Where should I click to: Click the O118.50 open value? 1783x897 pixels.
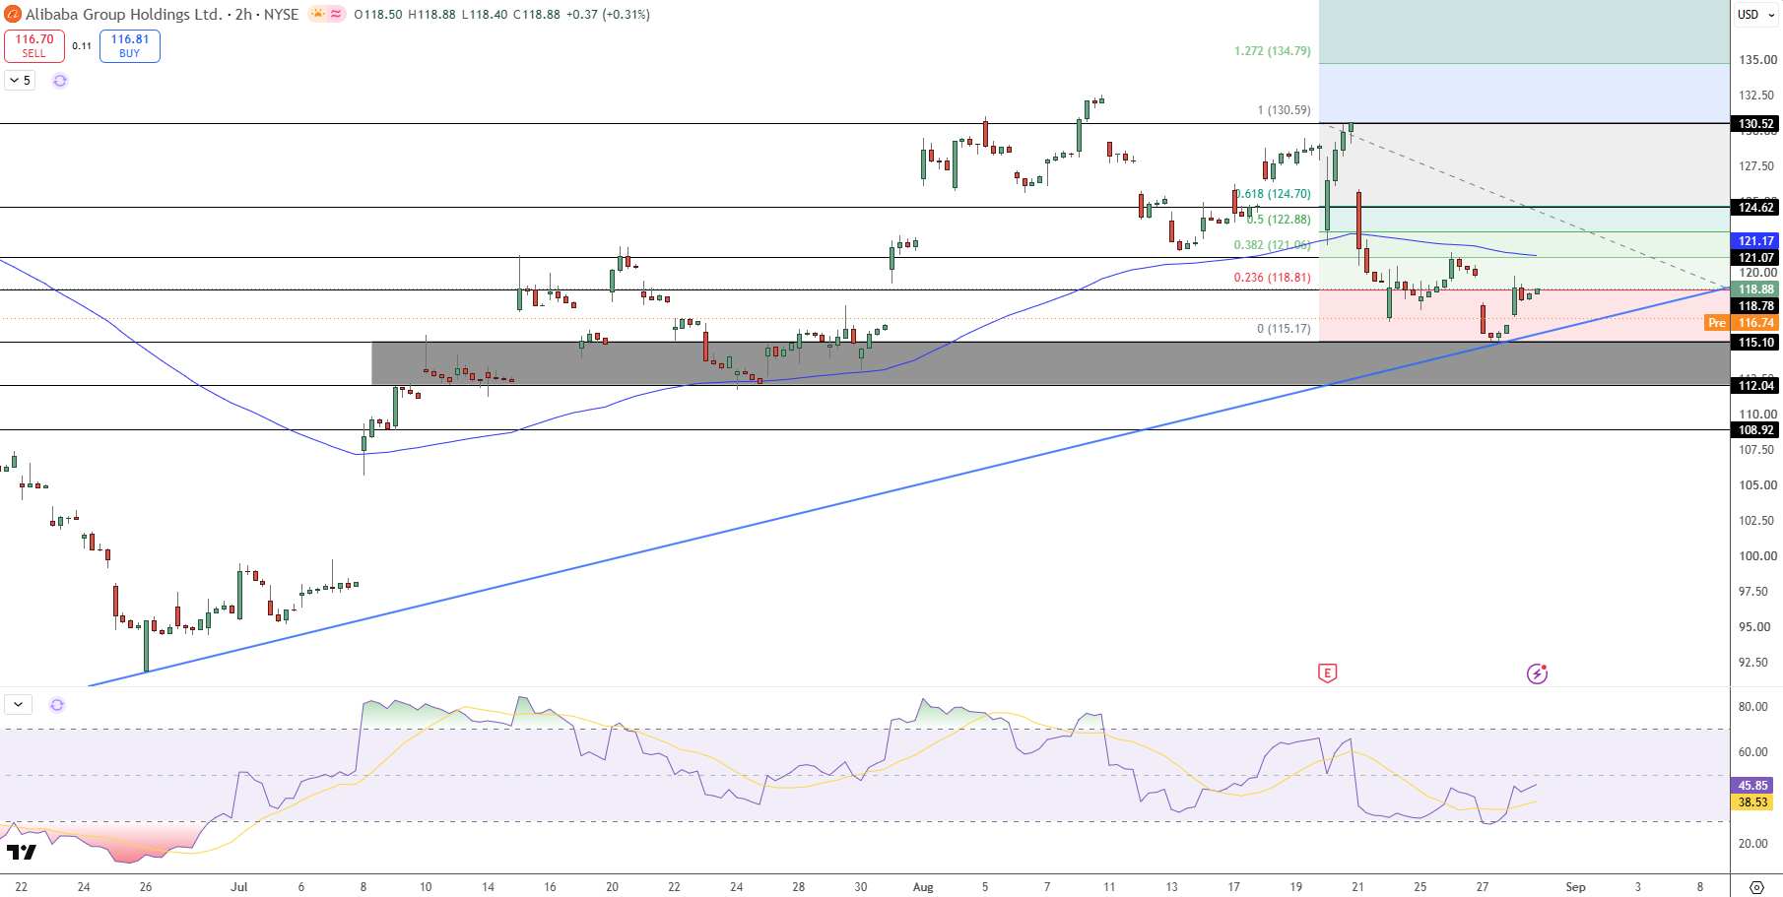tap(378, 15)
